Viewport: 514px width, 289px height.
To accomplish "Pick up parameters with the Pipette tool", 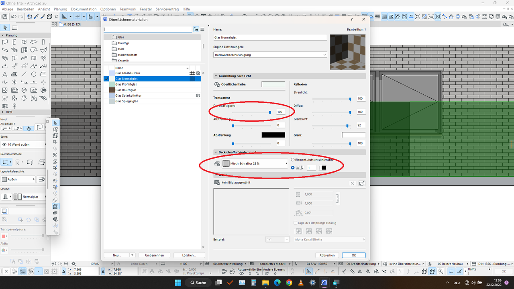I will [36, 16].
